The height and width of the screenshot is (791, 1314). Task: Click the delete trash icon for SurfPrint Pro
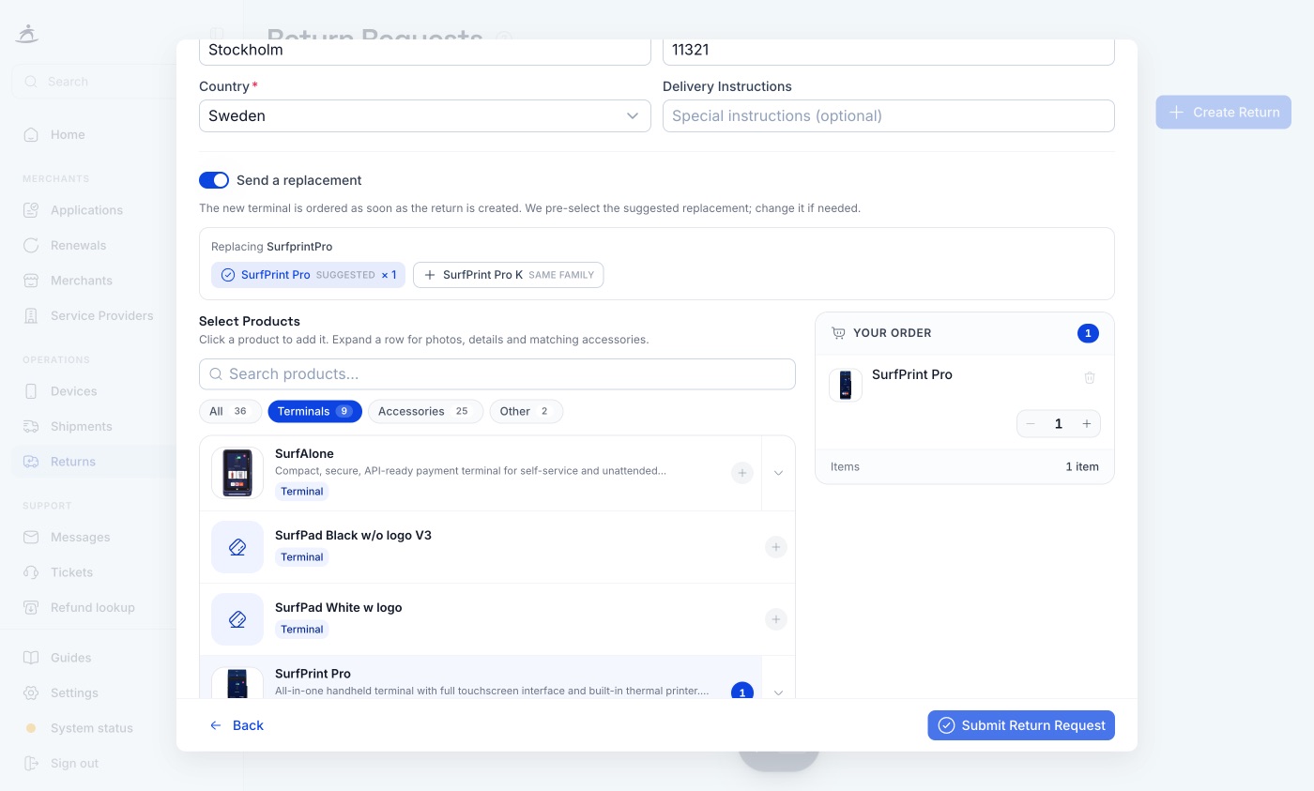(x=1090, y=377)
